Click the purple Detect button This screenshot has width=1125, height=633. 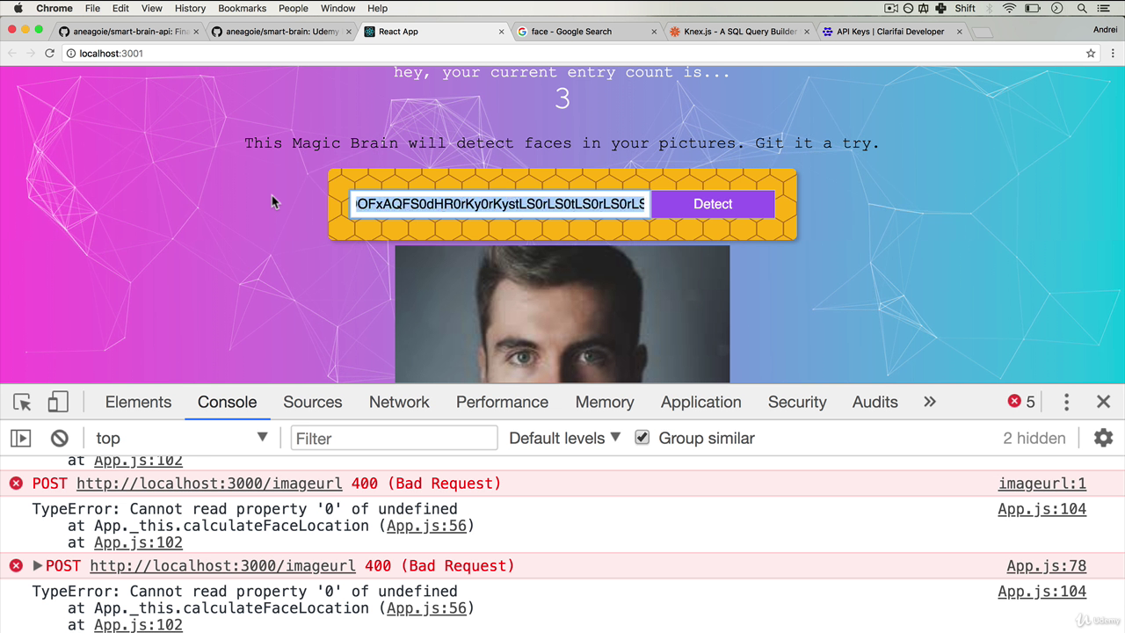(x=713, y=204)
